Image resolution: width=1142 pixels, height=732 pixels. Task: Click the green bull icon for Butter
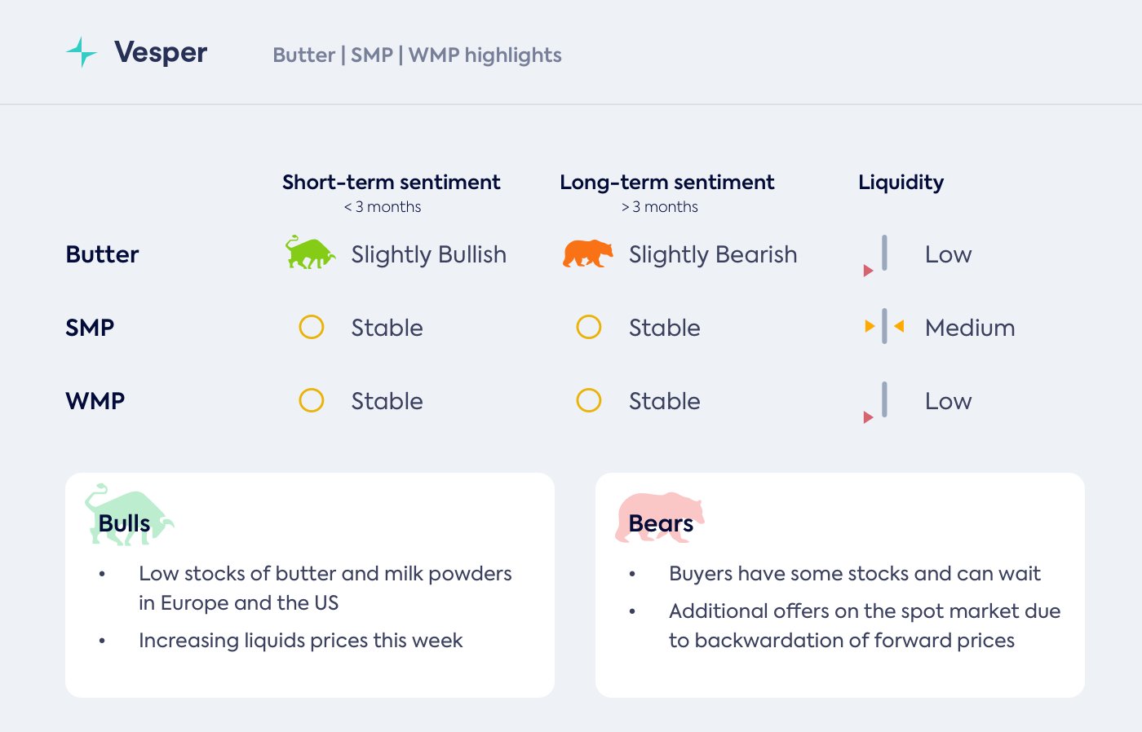[x=310, y=254]
